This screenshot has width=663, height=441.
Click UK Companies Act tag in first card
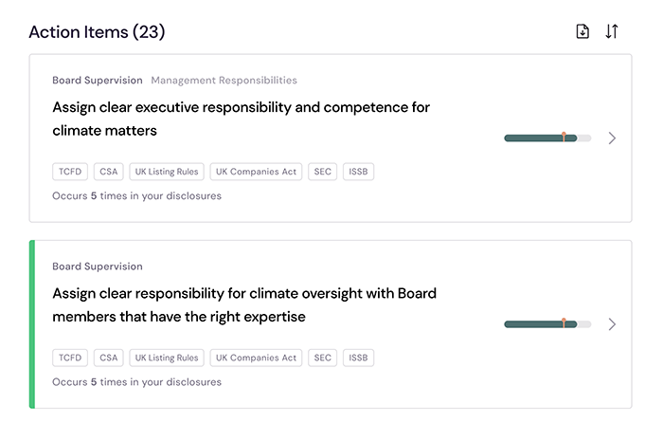256,172
